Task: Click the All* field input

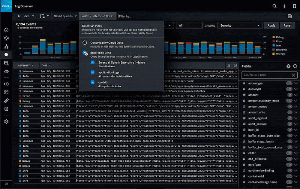Action: click(189, 25)
